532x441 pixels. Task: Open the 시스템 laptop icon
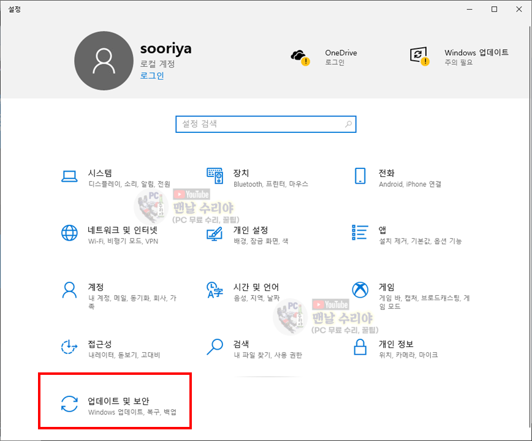point(69,176)
